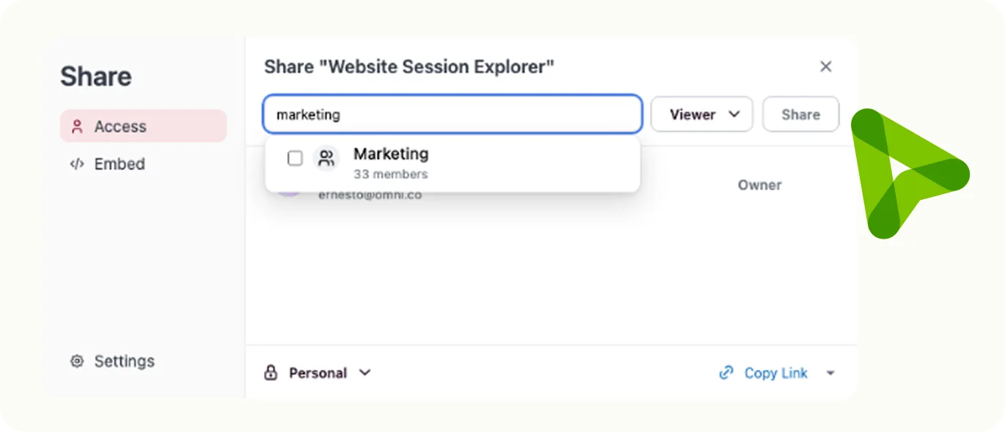The height and width of the screenshot is (432, 1005).
Task: Switch to the Embed section
Action: tap(107, 164)
